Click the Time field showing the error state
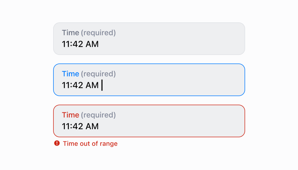Viewport: 298px width, 170px height. point(149,121)
